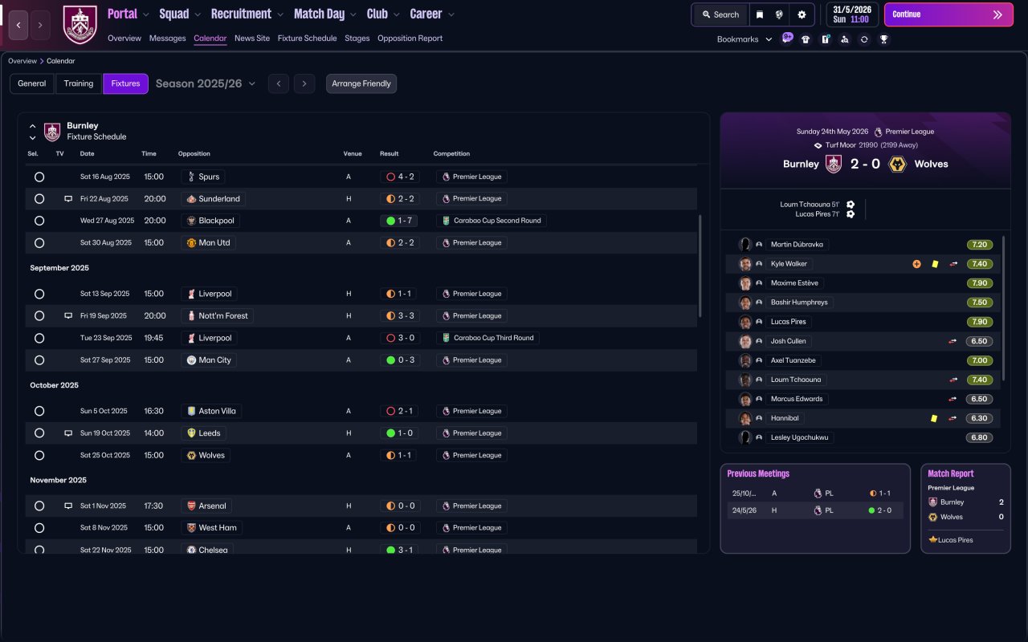Click the Continue button
1028x642 pixels.
point(948,14)
